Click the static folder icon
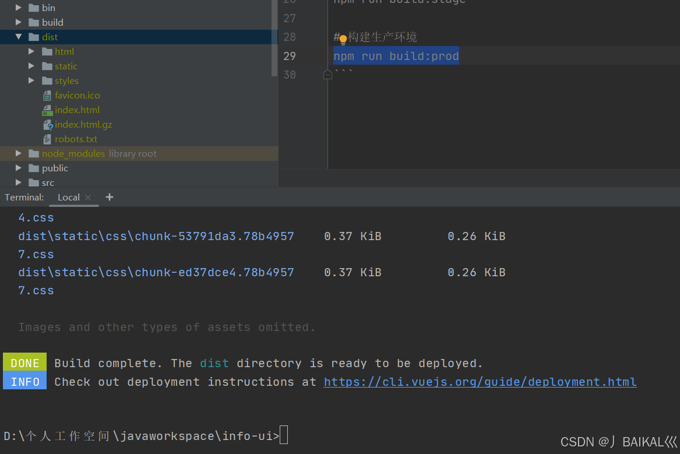This screenshot has height=454, width=680. tap(47, 66)
